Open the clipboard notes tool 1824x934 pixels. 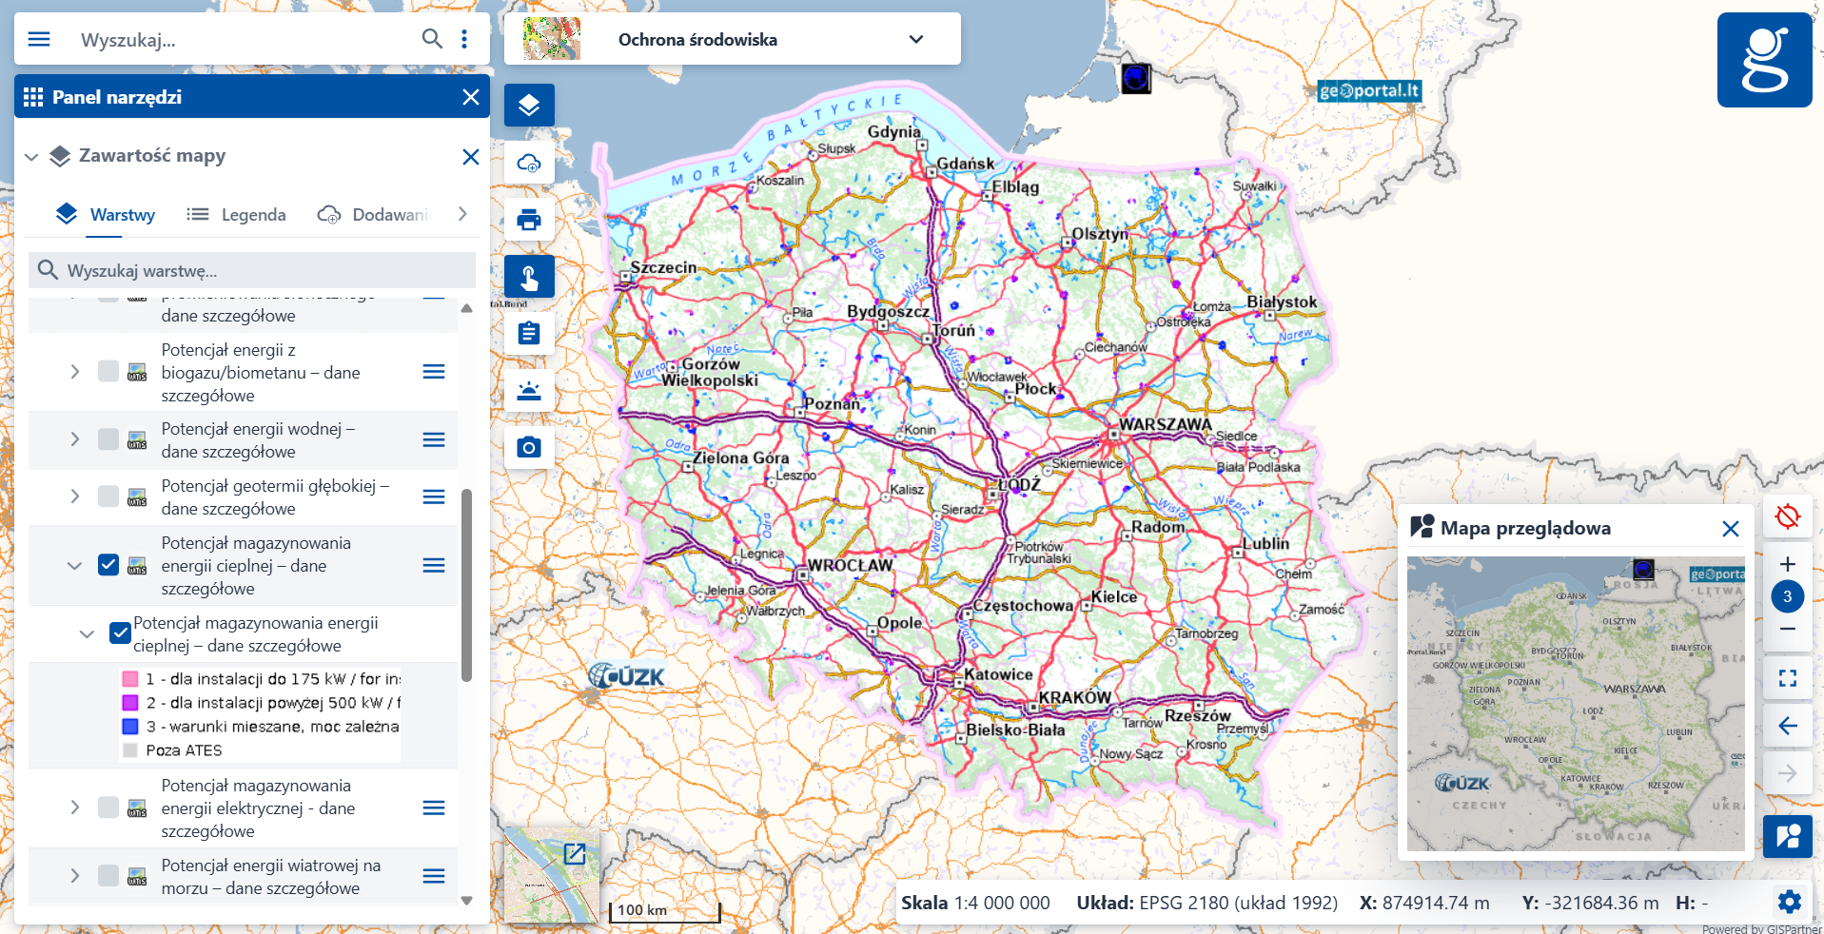point(529,334)
